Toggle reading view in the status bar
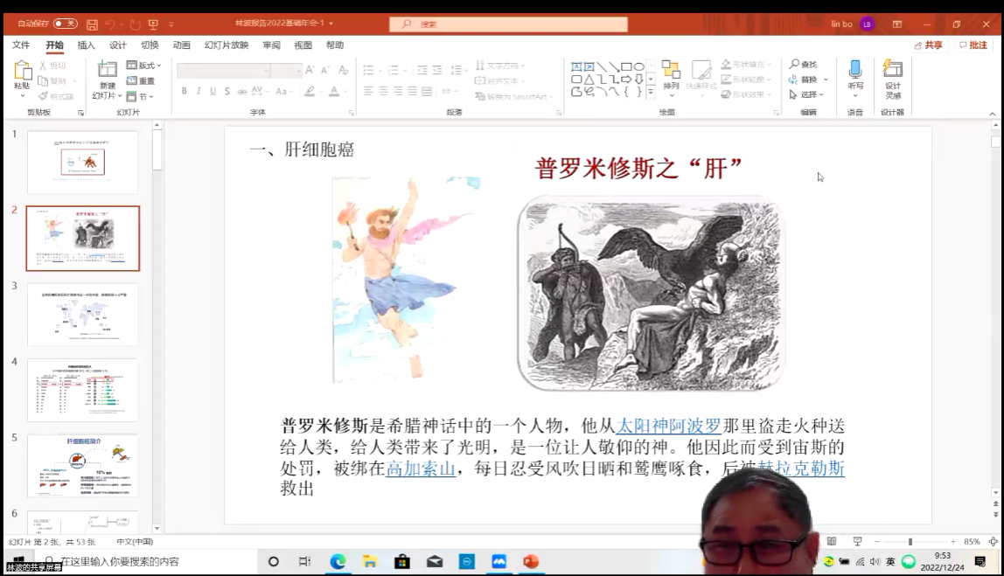The height and width of the screenshot is (576, 1004). point(832,542)
